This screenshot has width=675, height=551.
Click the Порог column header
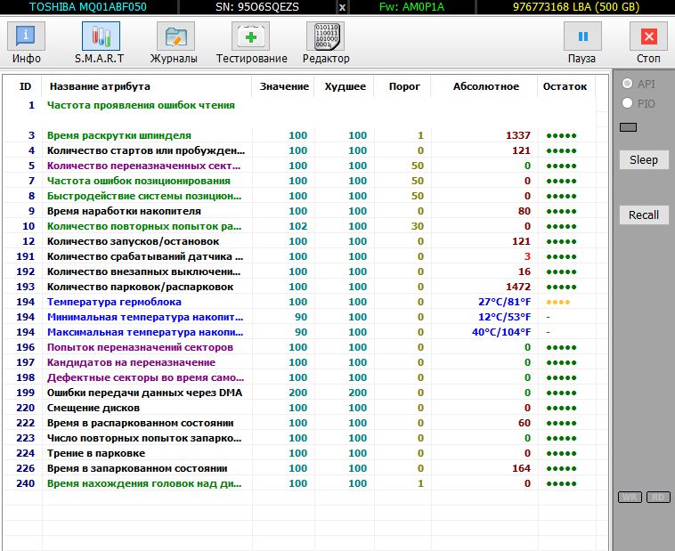click(404, 86)
